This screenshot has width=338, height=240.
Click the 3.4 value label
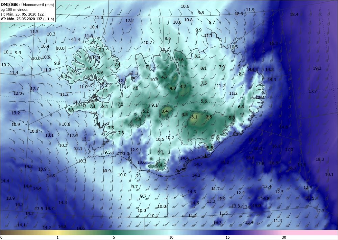[x=165, y=111]
